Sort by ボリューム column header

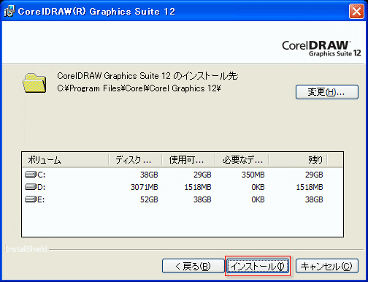[x=65, y=160]
